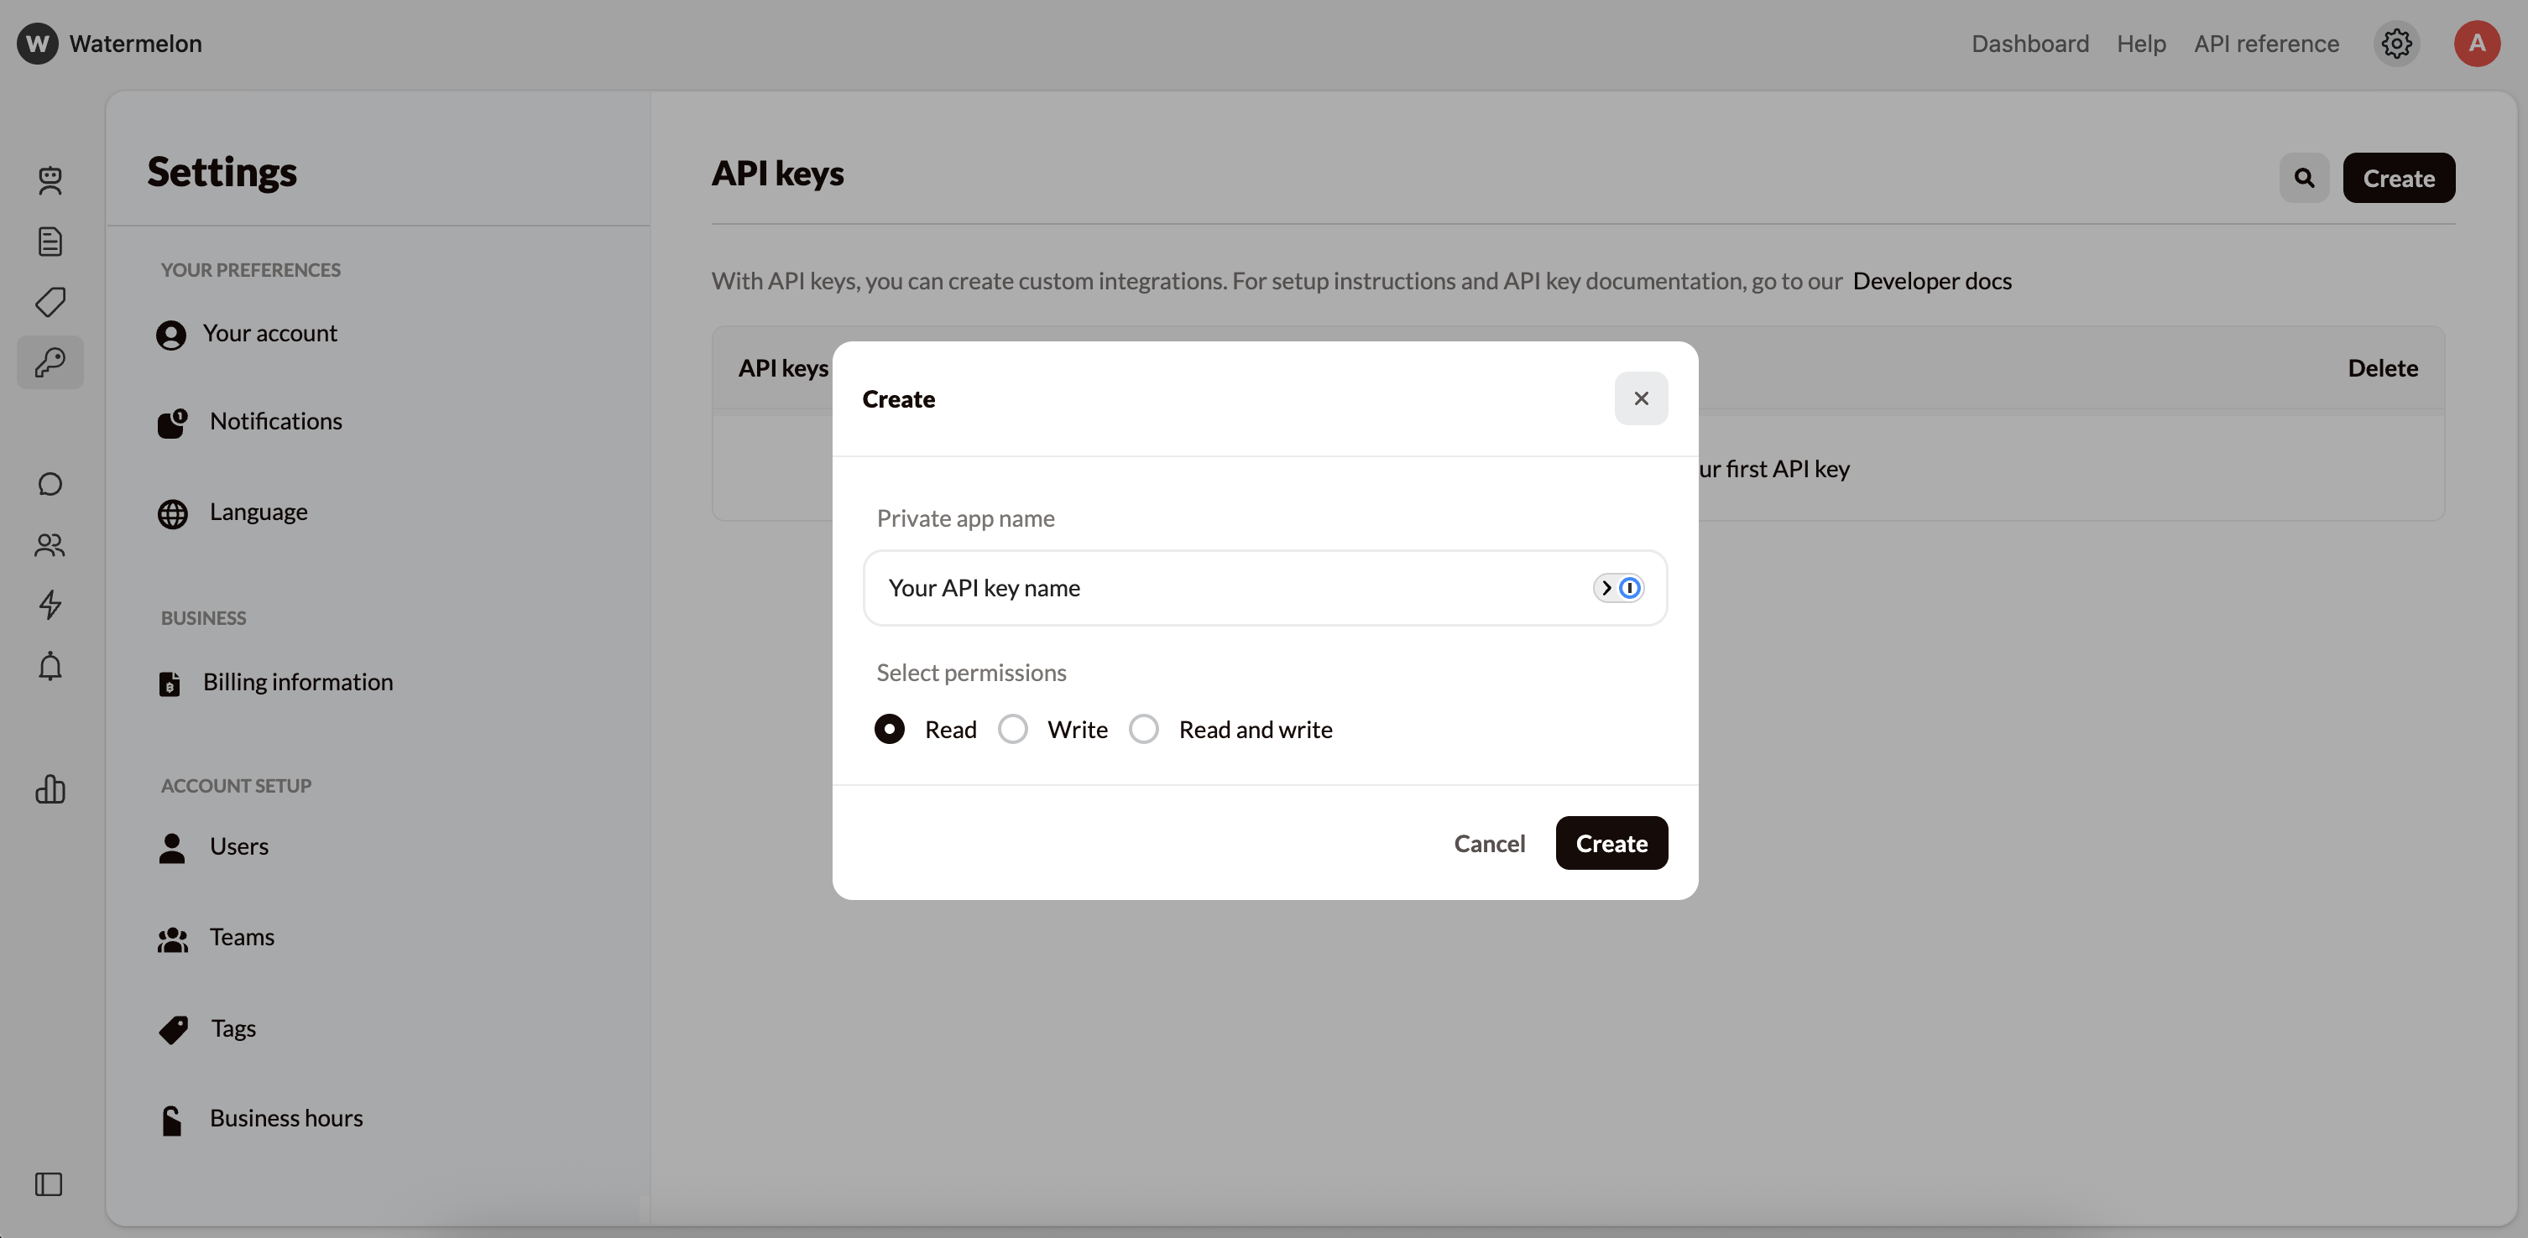Open the lightning bolt automation icon
The width and height of the screenshot is (2528, 1238).
(50, 606)
